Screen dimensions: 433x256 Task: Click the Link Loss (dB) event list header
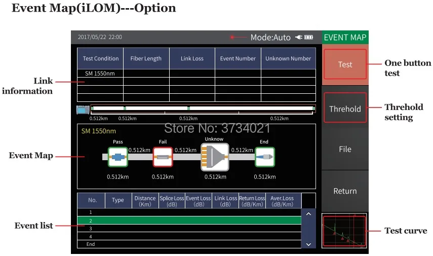225,201
